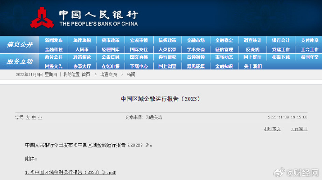Open 报刊年鉴 navigation item
The image size is (322, 180).
[x=309, y=57]
